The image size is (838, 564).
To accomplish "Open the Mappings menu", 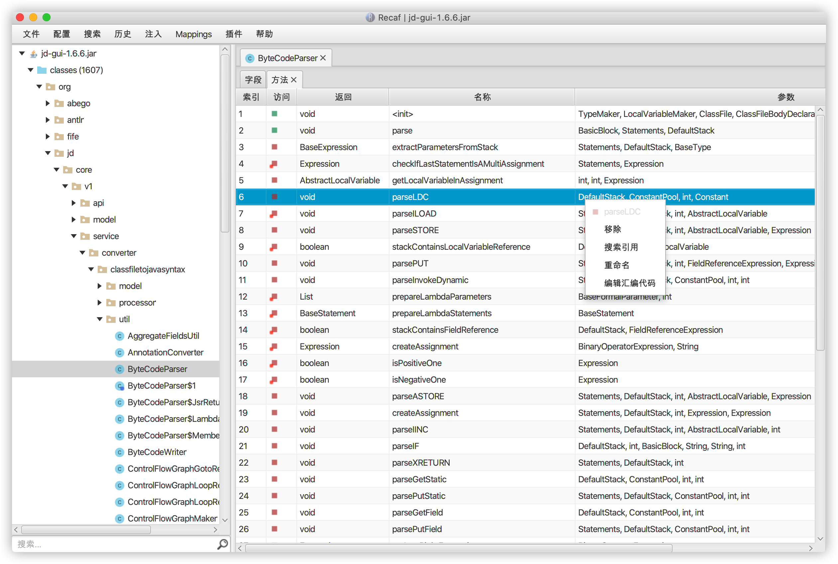I will tap(193, 34).
